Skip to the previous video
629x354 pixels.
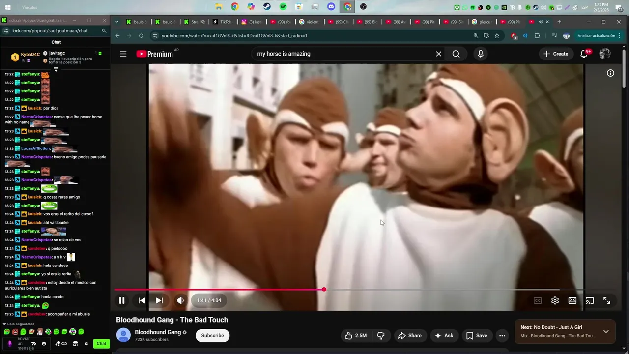142,300
